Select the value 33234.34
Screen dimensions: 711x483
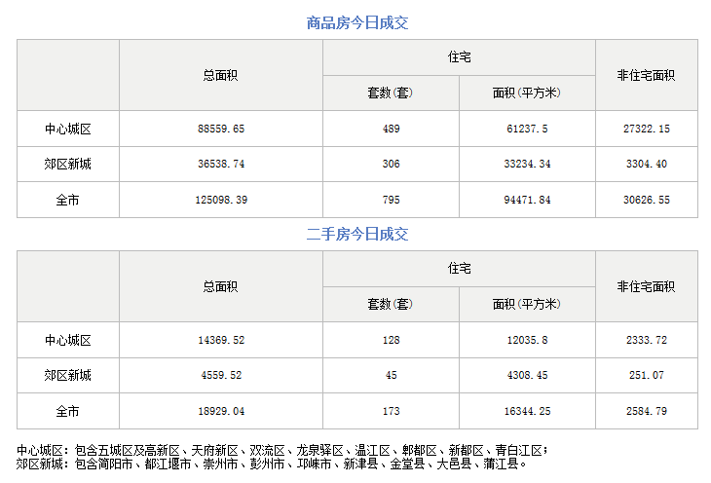point(527,164)
